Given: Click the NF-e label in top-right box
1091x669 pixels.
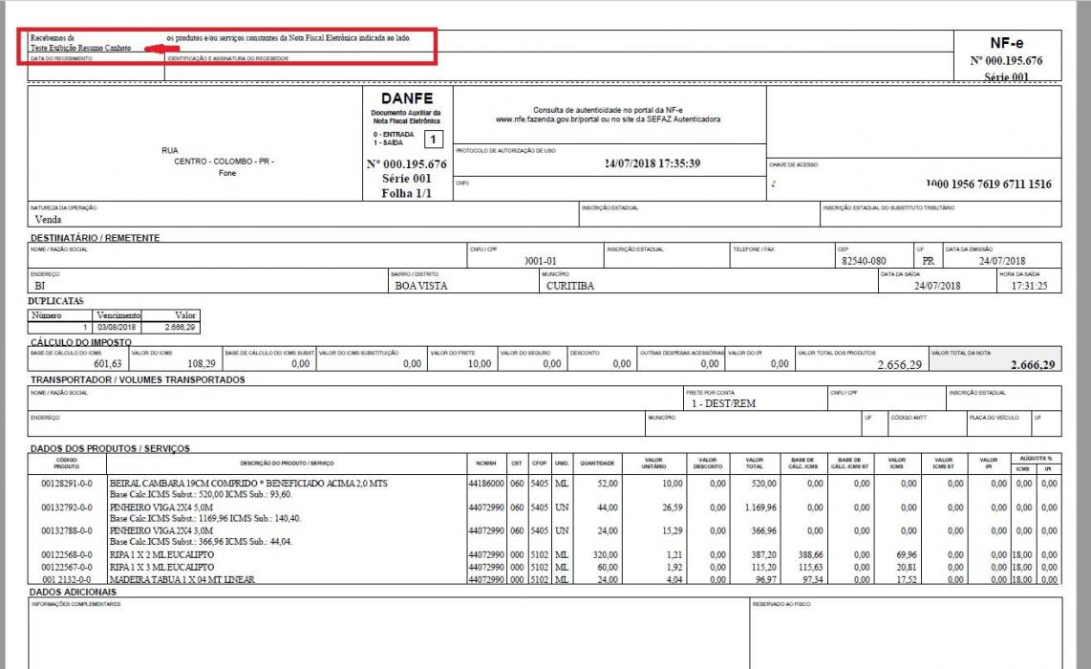Looking at the screenshot, I should tap(1006, 43).
